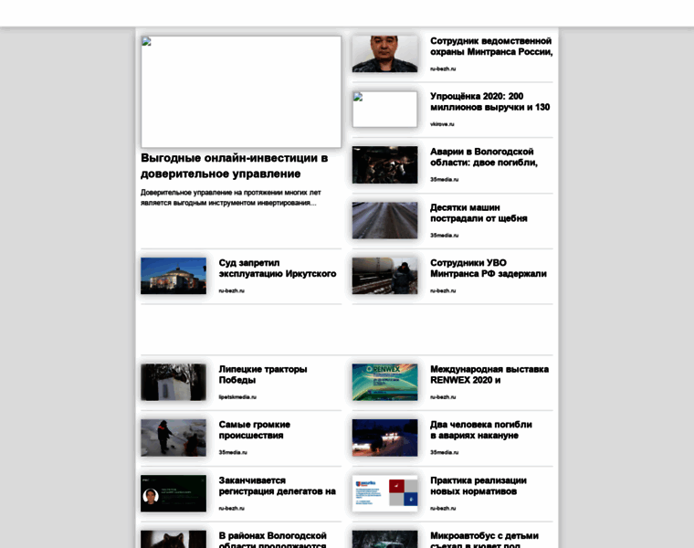Open RENWEX exhibition banner thumbnail
This screenshot has width=694, height=548.
384,382
